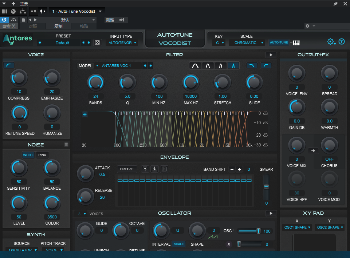Viewport: 350px width, 258px height.
Task: Randomize preset with the dice icon
Action: pyautogui.click(x=97, y=43)
